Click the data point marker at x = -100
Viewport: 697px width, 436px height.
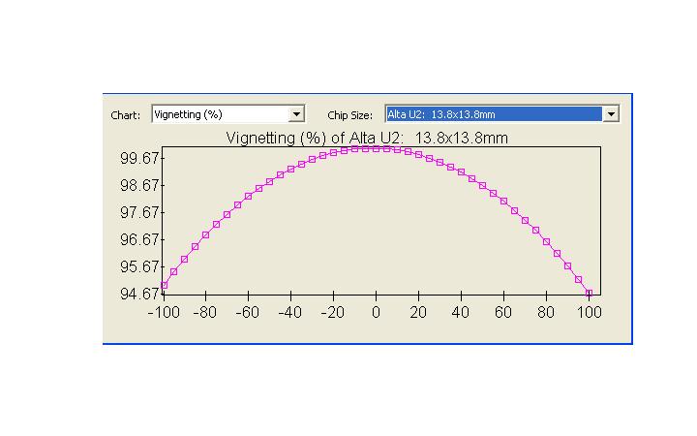pyautogui.click(x=164, y=285)
